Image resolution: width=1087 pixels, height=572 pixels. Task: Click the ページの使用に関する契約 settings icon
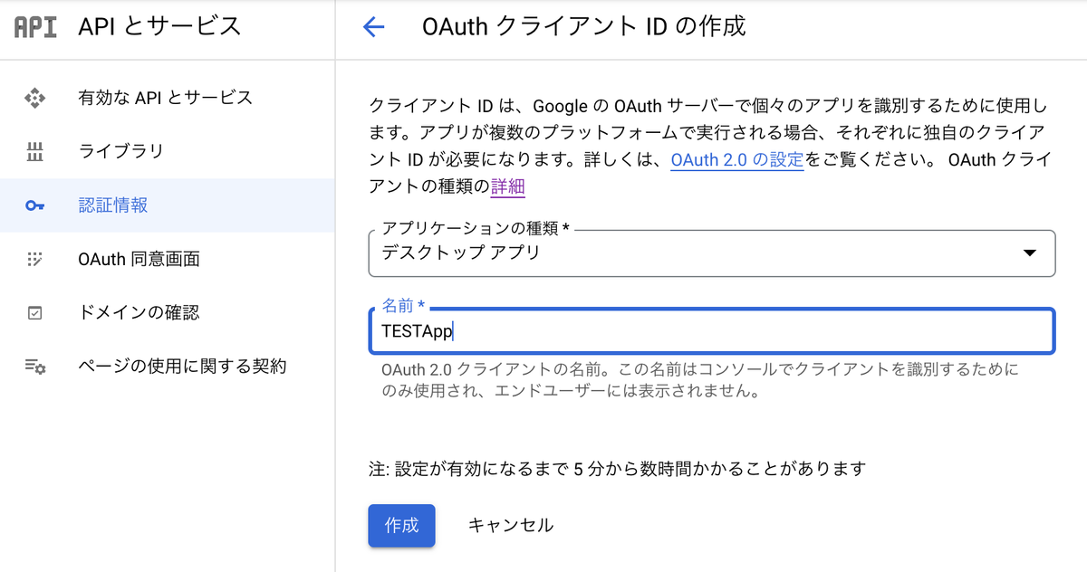(x=35, y=367)
